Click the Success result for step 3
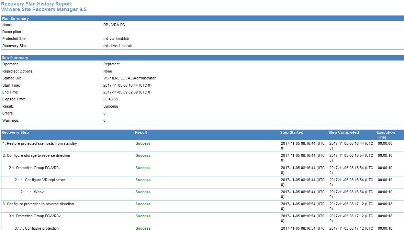 (x=143, y=204)
